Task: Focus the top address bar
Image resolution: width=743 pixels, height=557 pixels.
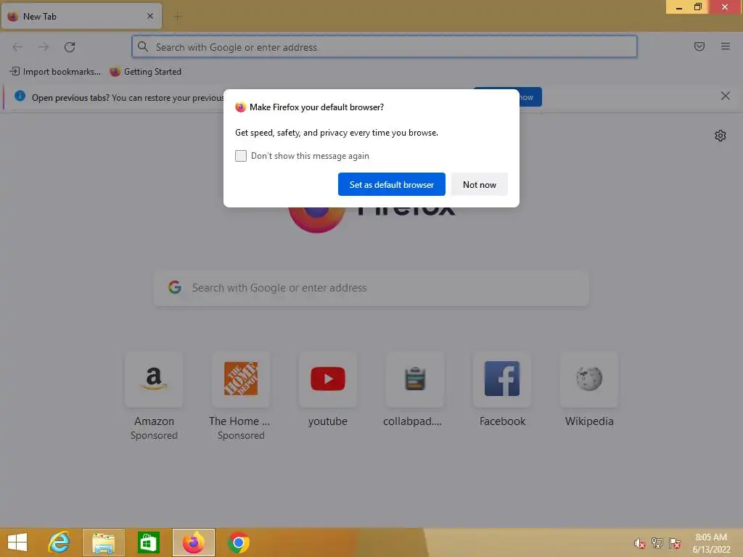Action: click(385, 47)
